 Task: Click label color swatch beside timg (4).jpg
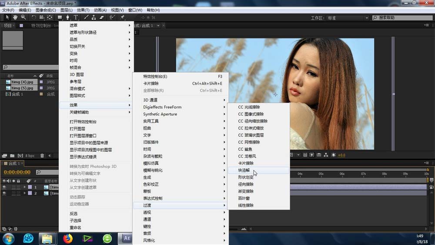pyautogui.click(x=41, y=82)
